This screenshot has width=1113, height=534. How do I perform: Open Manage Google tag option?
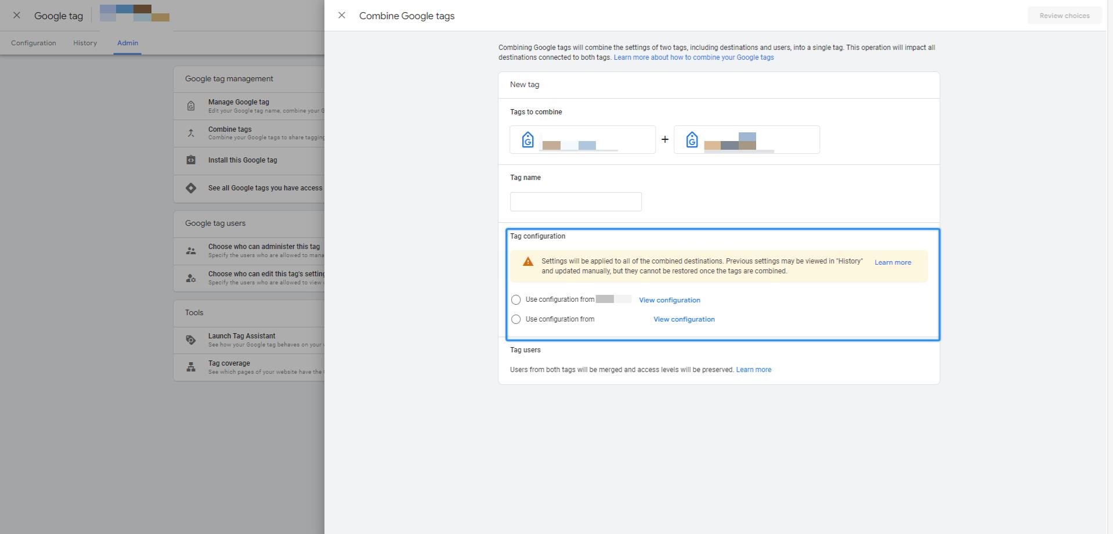tap(249, 106)
